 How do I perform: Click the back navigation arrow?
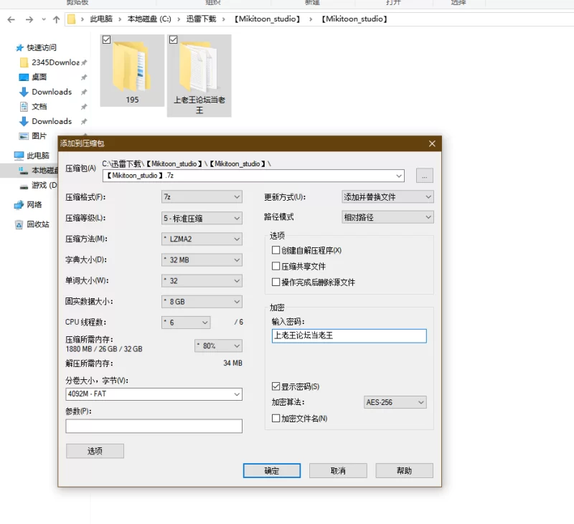pos(11,19)
